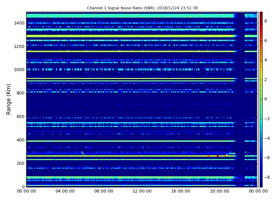This screenshot has height=207, width=276.
Task: Click the red hotspot on the 260 km band
Action: tap(218, 156)
